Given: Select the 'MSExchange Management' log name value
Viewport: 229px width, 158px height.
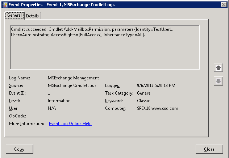Looking at the screenshot, I should click(x=73, y=78).
